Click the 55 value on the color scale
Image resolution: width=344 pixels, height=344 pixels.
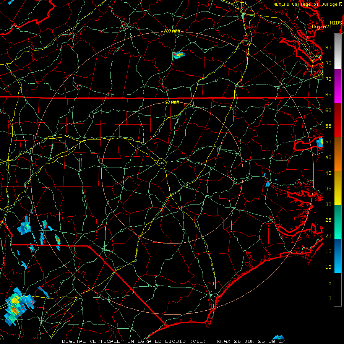[x=328, y=126]
